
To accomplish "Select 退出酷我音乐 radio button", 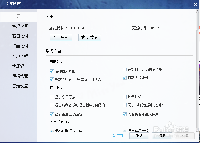I will tap(125, 131).
